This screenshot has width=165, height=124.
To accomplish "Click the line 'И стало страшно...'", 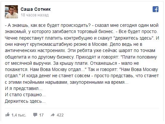I will point(25,95).
